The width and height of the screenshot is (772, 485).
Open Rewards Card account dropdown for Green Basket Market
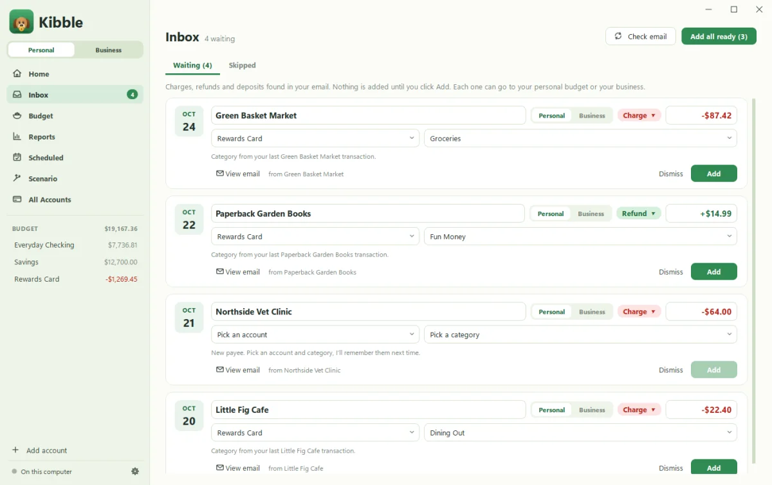pos(315,138)
